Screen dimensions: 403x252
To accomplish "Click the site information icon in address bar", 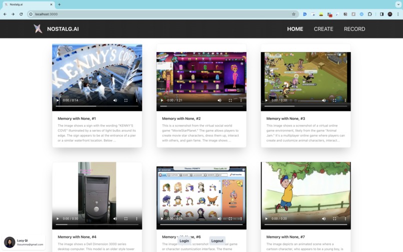I will [31, 14].
